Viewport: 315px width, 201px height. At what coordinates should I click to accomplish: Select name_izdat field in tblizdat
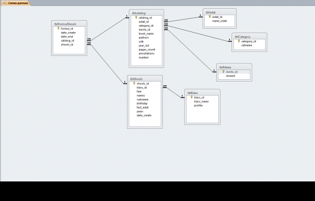(x=219, y=21)
